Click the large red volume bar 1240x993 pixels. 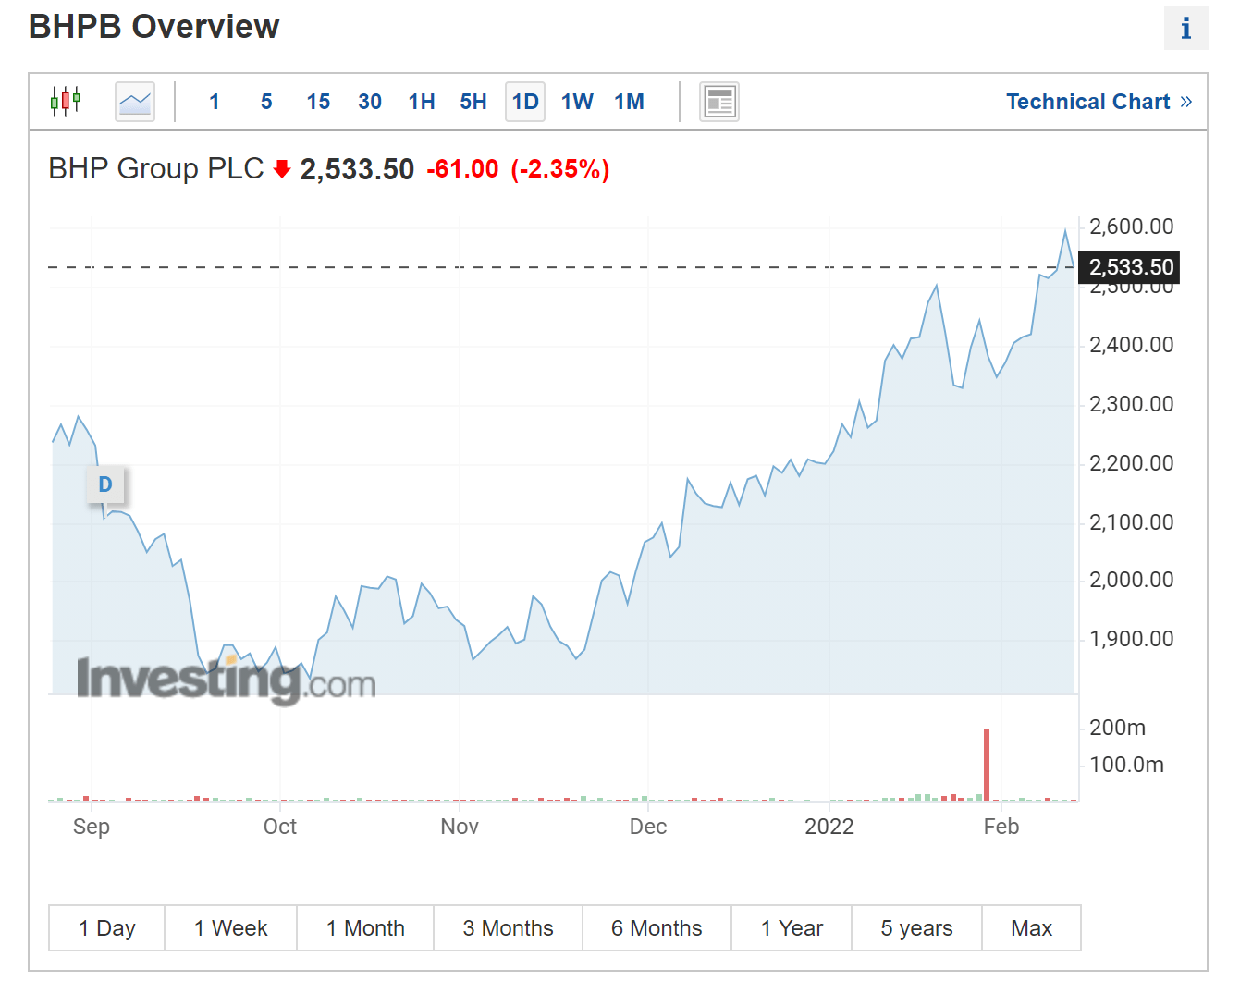987,765
